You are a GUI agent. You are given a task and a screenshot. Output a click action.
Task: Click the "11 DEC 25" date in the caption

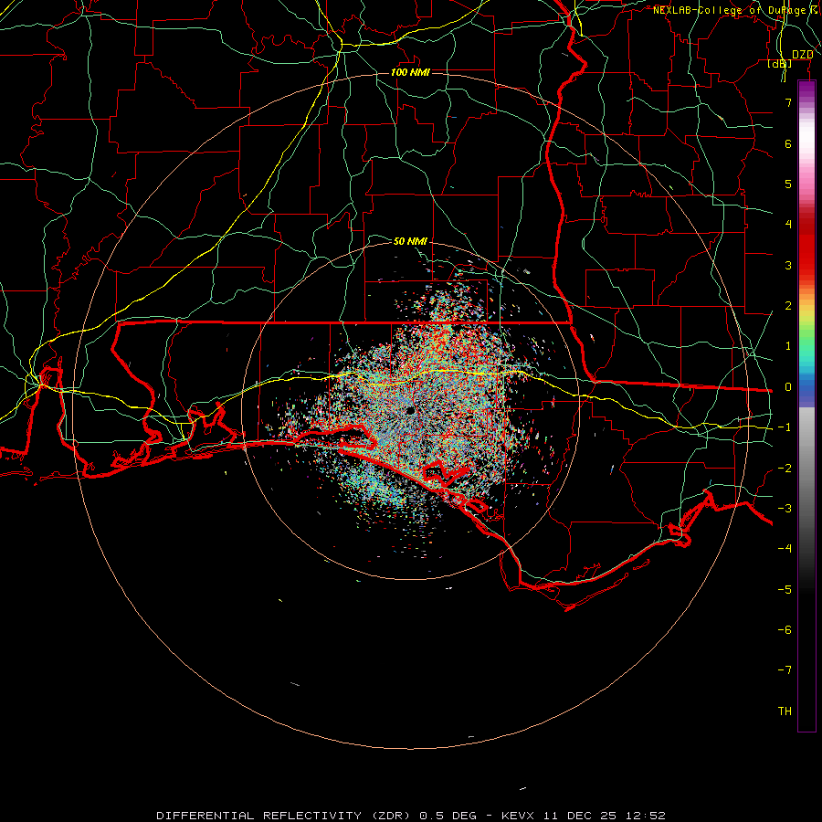click(578, 816)
